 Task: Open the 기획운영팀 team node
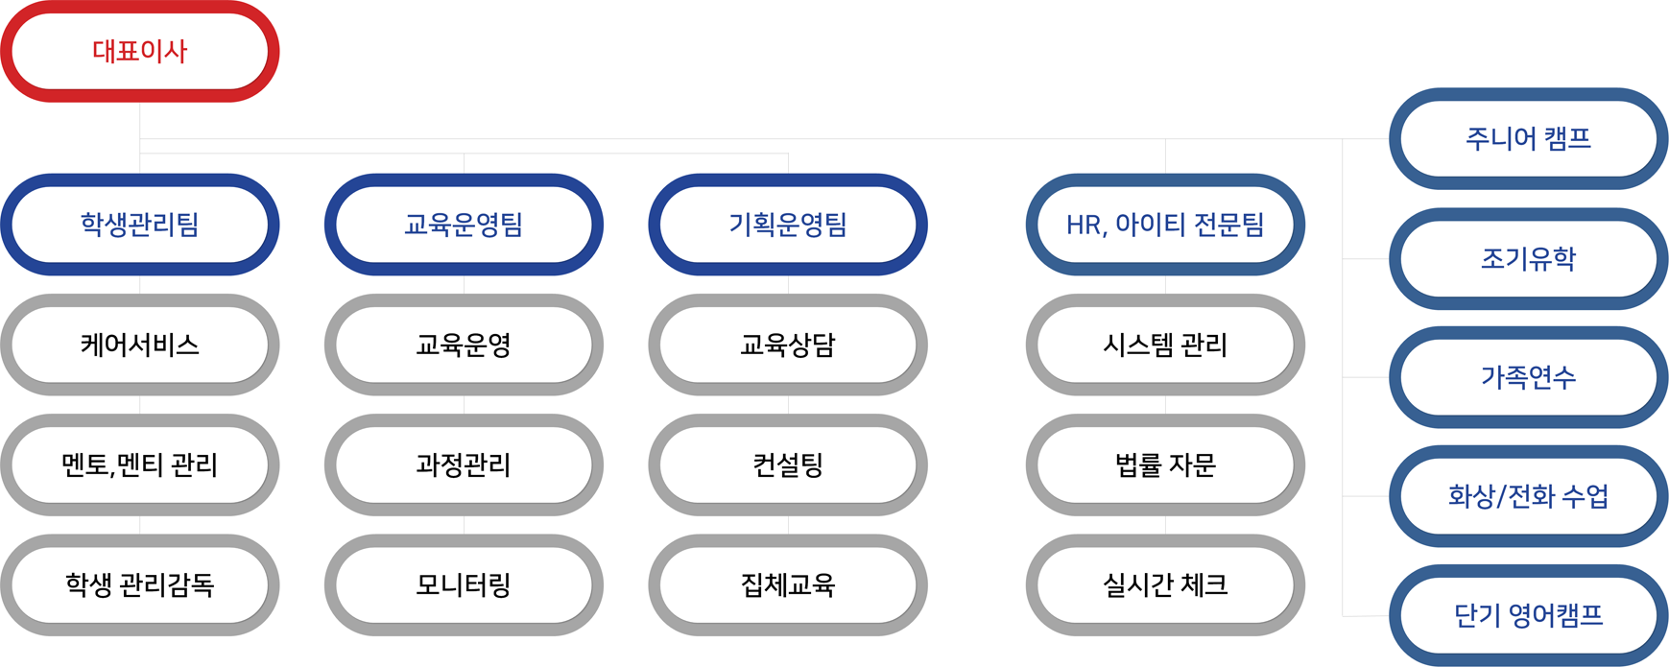(x=788, y=225)
